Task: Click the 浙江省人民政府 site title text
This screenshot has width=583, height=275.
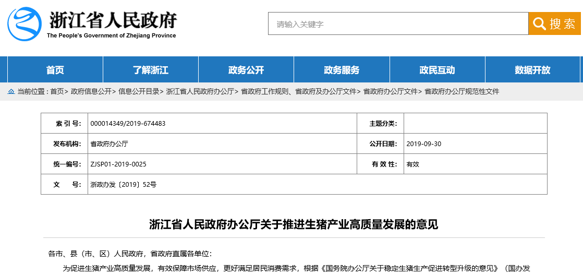Action: pos(113,20)
